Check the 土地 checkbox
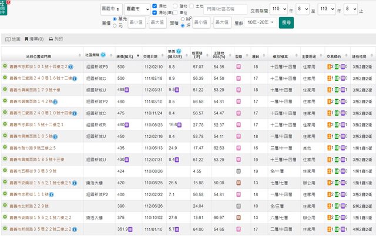The height and width of the screenshot is (236, 376). coord(192,5)
